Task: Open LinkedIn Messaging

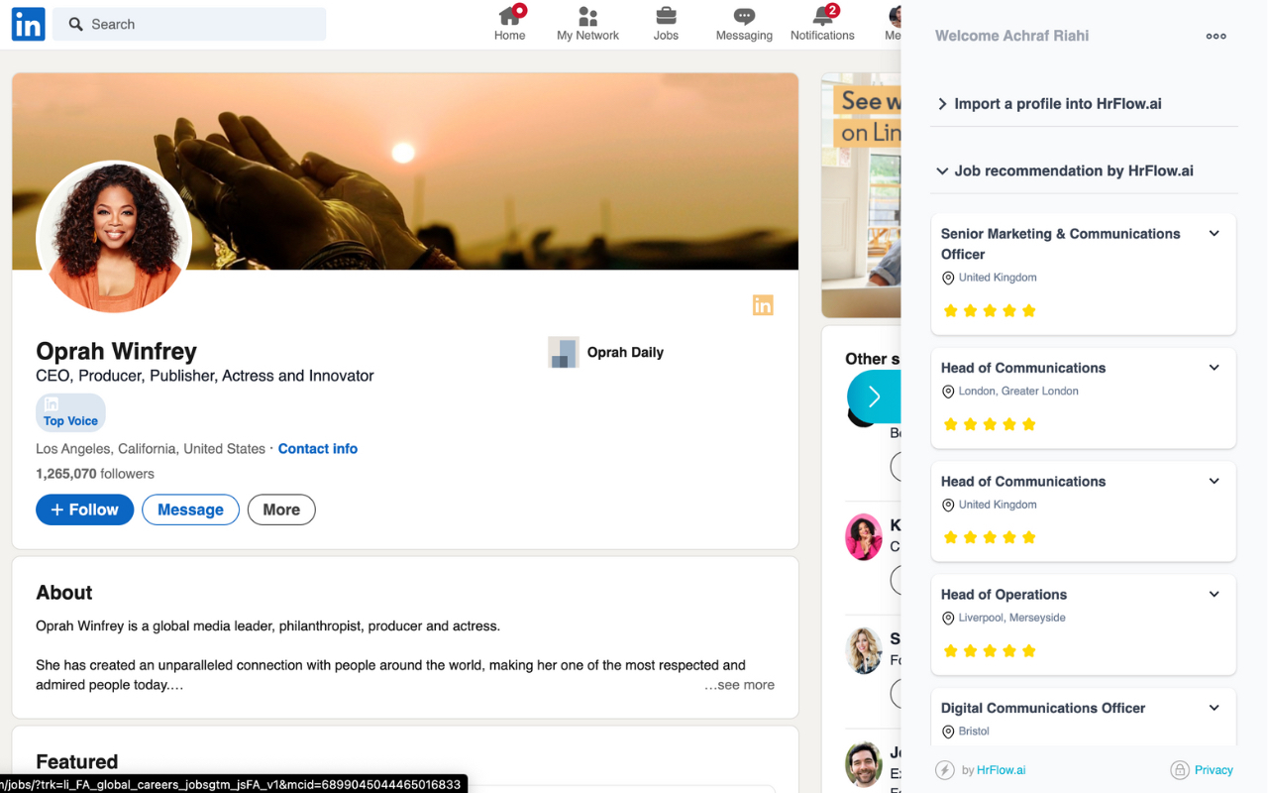Action: [744, 24]
